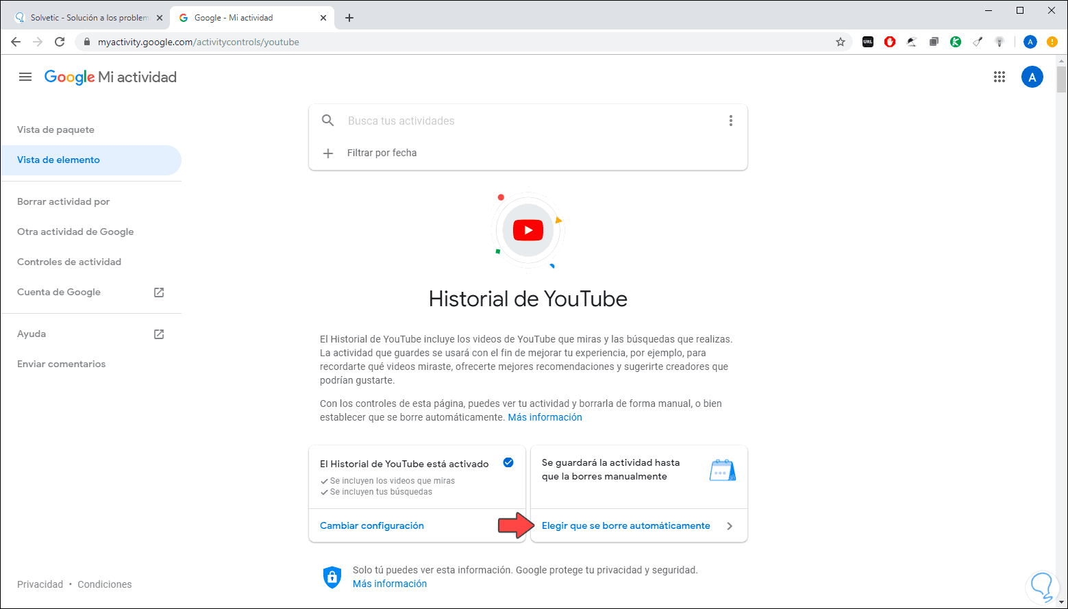Click Filtrar por fecha
Viewport: 1068px width, 609px height.
(x=382, y=153)
